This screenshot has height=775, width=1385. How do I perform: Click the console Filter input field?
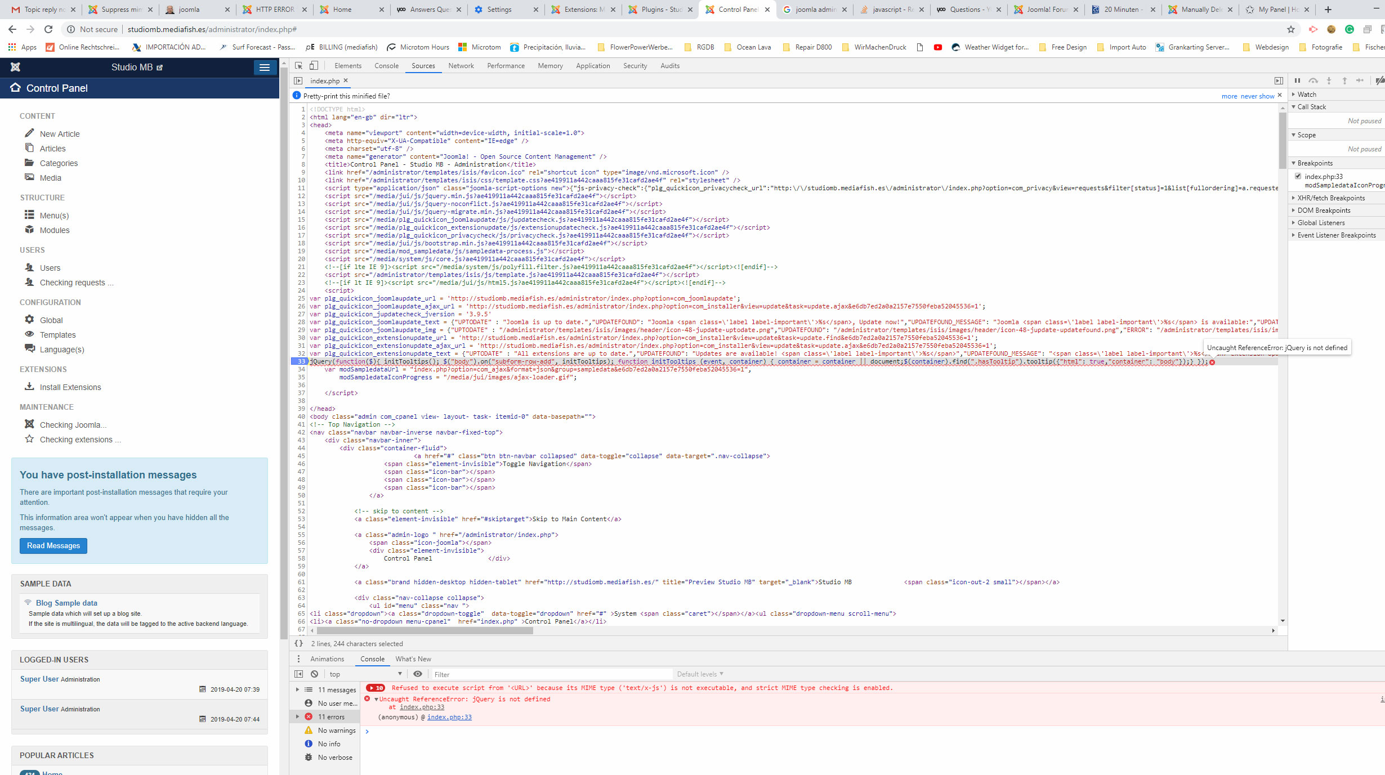coord(552,674)
